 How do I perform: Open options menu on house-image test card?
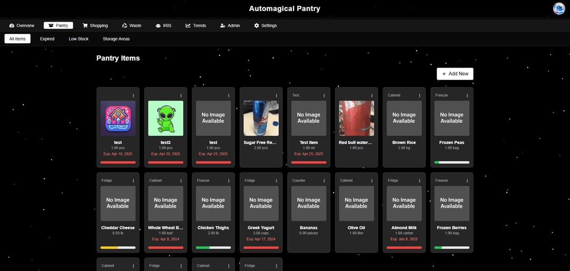pos(134,95)
